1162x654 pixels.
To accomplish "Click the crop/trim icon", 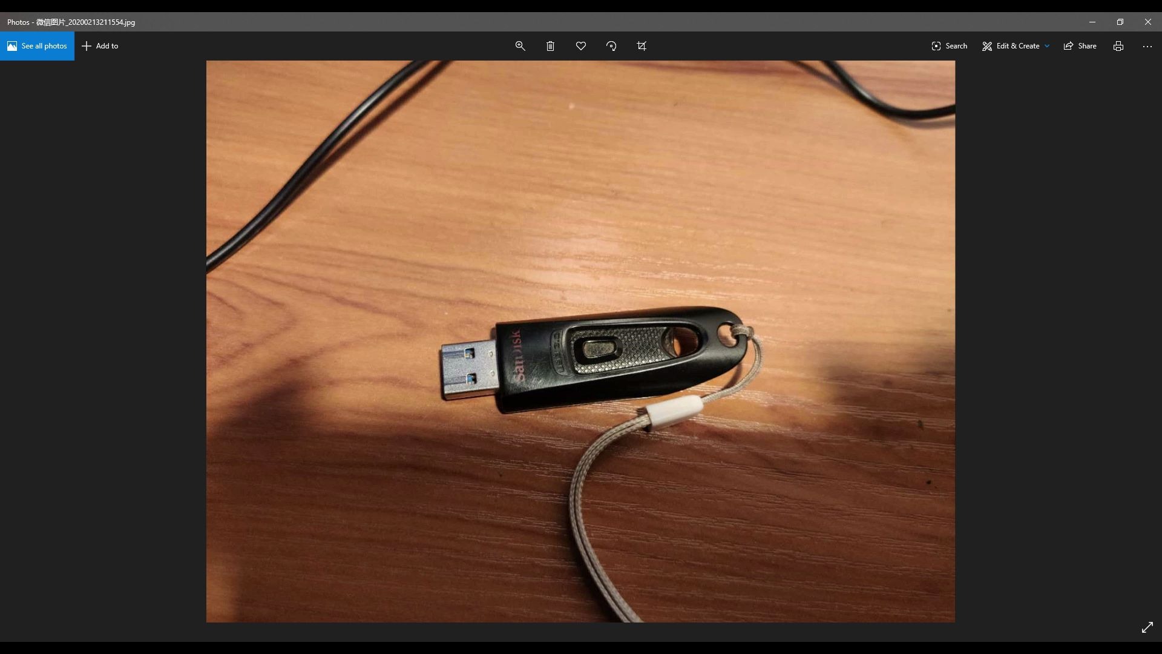I will pyautogui.click(x=642, y=45).
